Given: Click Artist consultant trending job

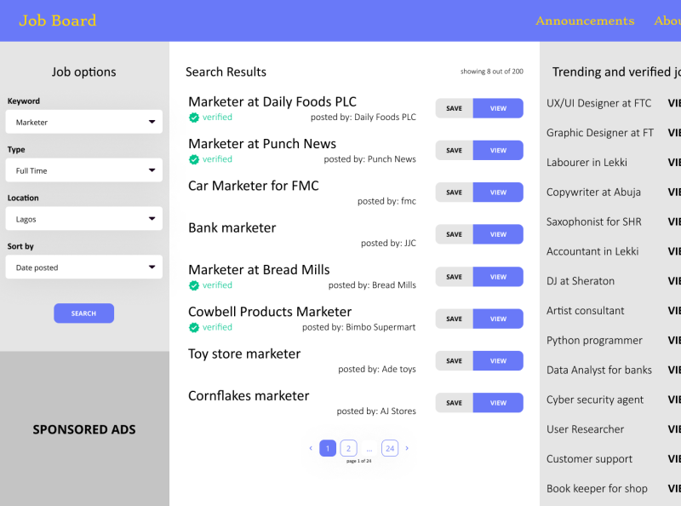Looking at the screenshot, I should pos(585,310).
